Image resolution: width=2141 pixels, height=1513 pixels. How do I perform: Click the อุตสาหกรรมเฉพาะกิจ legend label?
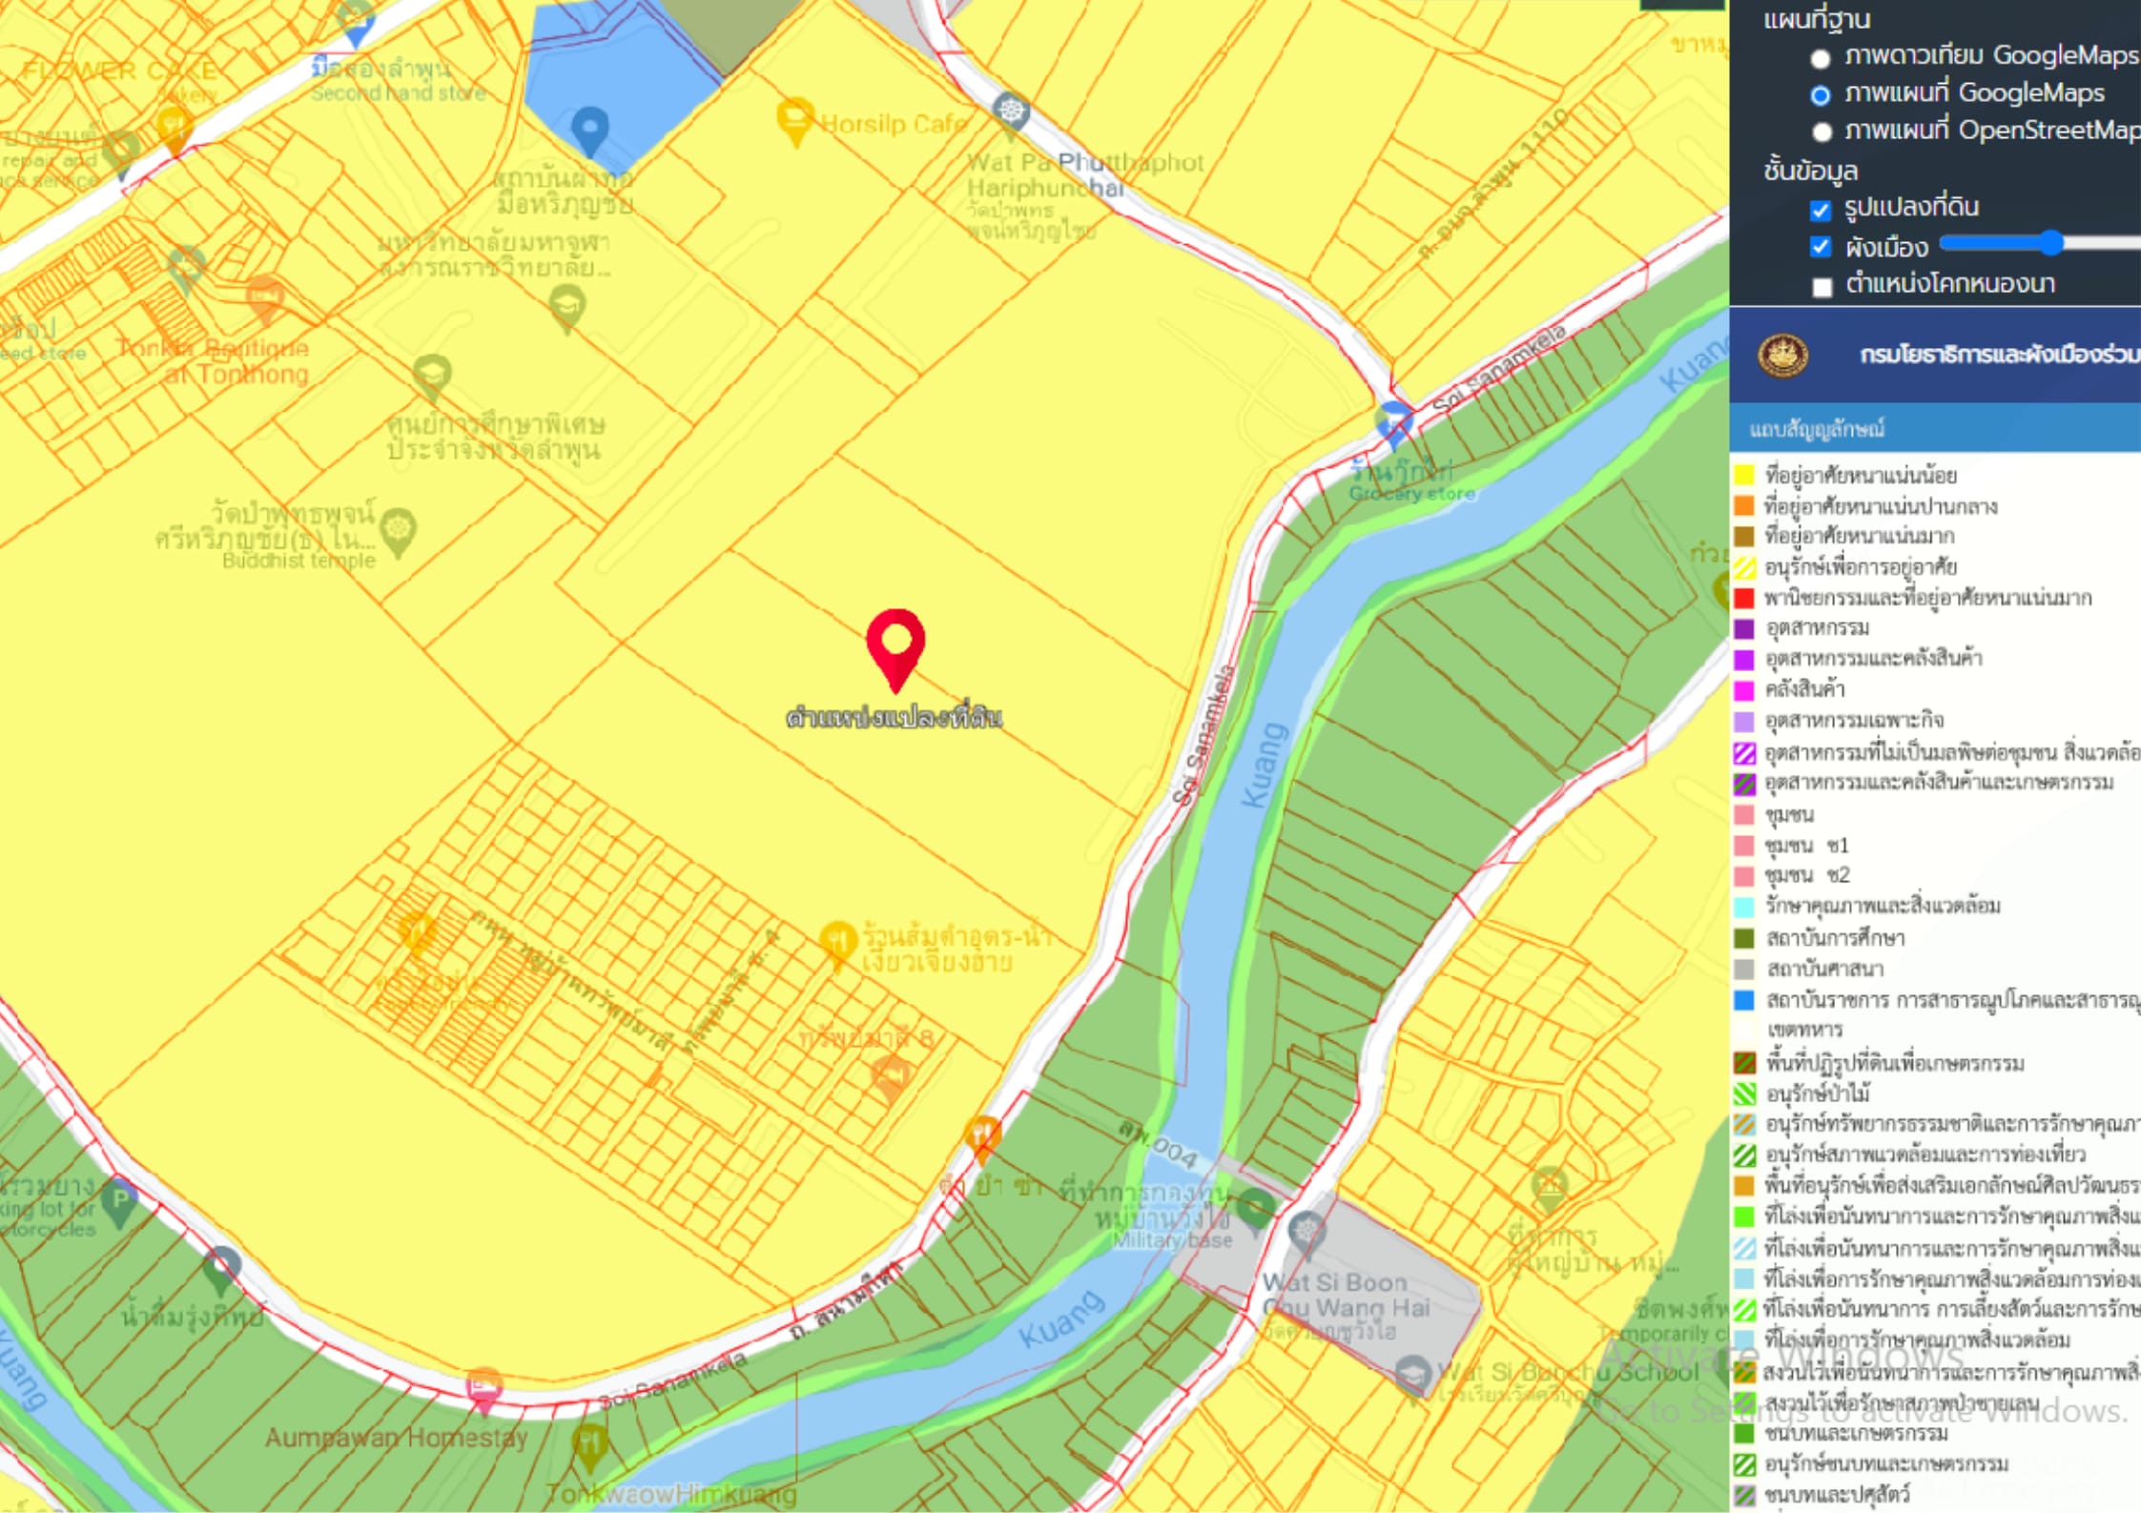(x=1853, y=720)
